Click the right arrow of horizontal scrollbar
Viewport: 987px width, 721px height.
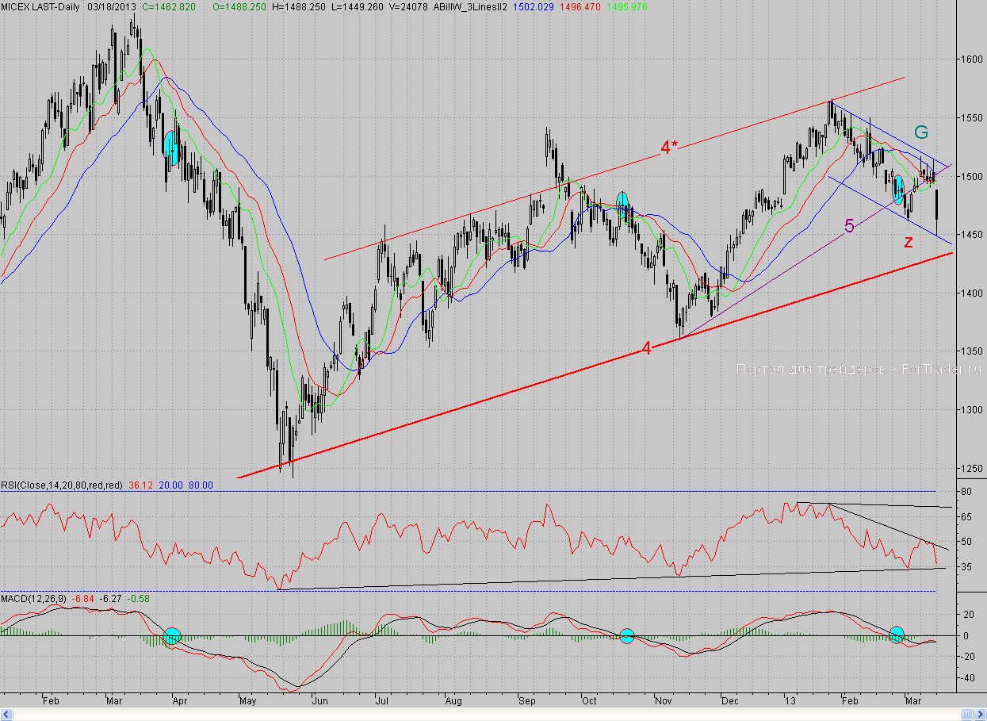pos(981,715)
